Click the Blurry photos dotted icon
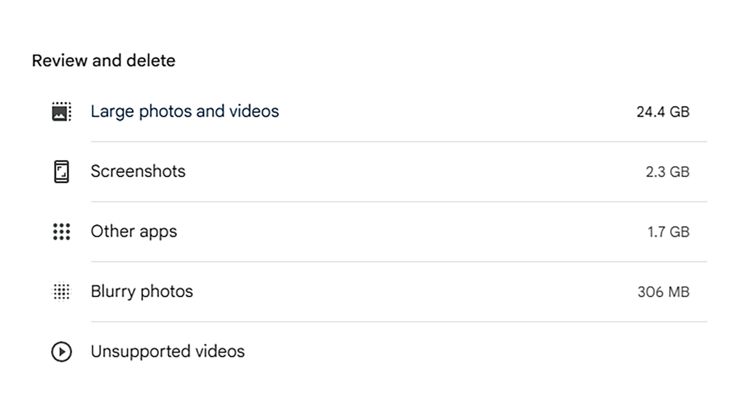The width and height of the screenshot is (739, 415). pyautogui.click(x=61, y=291)
